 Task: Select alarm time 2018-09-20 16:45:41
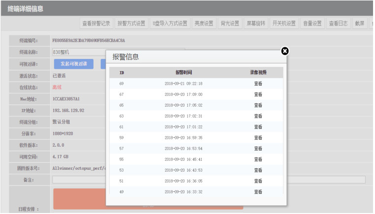(x=184, y=159)
